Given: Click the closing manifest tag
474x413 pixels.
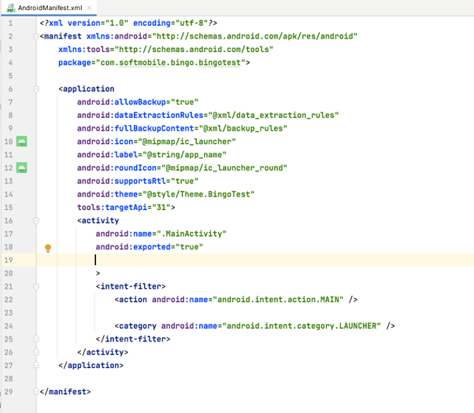Looking at the screenshot, I should (x=65, y=392).
